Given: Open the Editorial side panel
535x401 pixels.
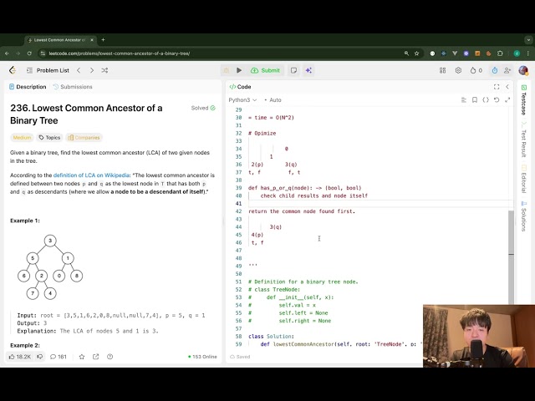Looking at the screenshot, I should point(524,179).
